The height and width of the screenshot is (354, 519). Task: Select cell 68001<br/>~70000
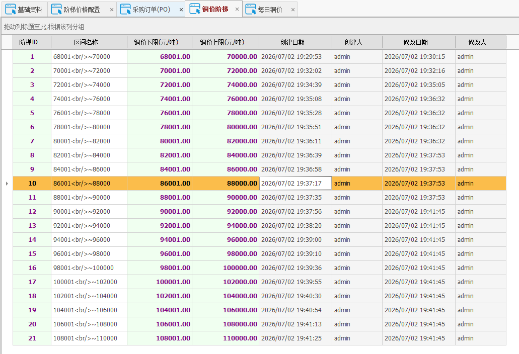tap(89, 56)
